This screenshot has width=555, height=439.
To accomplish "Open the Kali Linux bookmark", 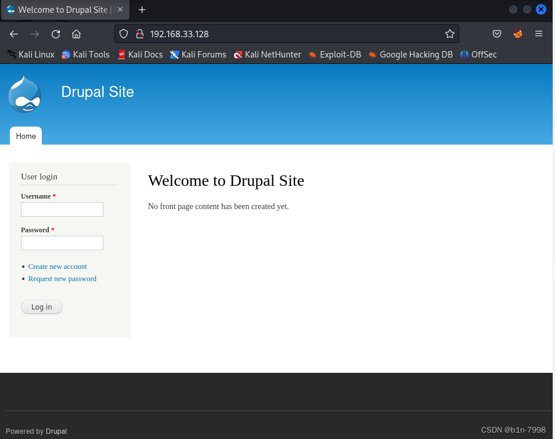I will coord(31,55).
